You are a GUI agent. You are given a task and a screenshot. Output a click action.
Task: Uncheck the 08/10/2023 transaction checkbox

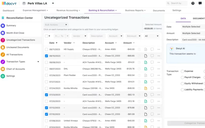(47, 56)
